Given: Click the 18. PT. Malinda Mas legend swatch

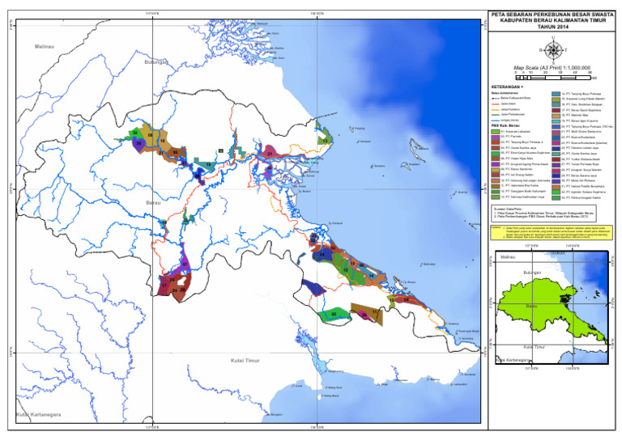Looking at the screenshot, I should pyautogui.click(x=554, y=116).
